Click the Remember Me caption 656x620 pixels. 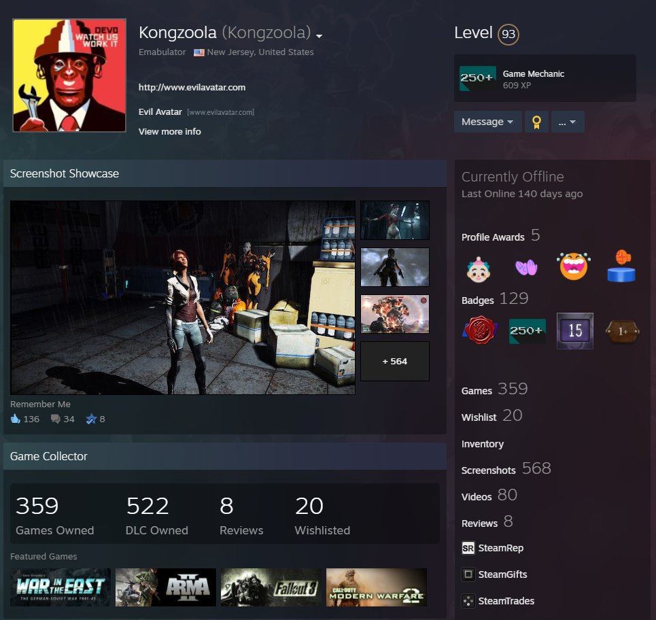point(40,404)
